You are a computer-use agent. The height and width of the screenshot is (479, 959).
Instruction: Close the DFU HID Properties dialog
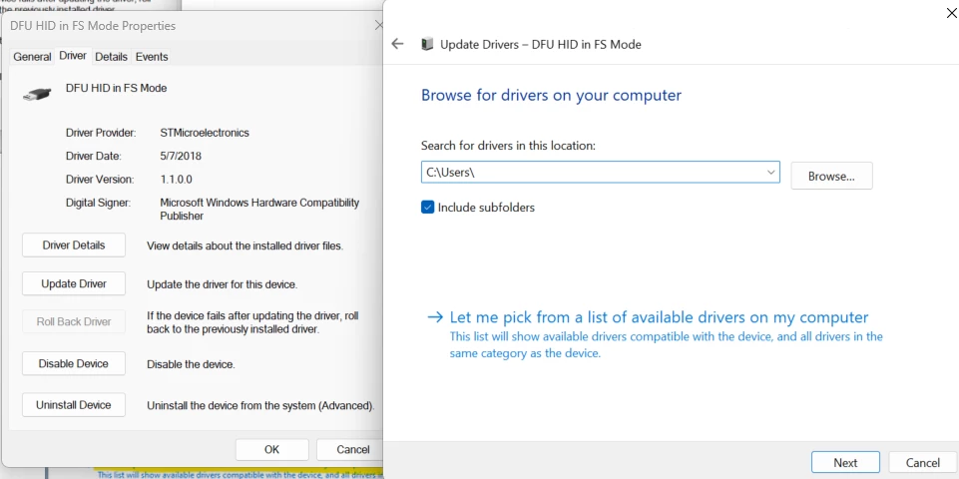pyautogui.click(x=378, y=26)
